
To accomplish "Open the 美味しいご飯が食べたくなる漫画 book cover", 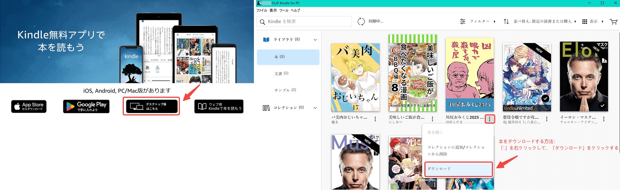I will click(413, 73).
